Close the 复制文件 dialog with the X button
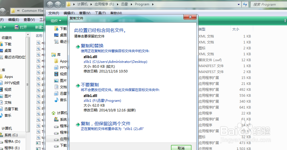 point(190,17)
